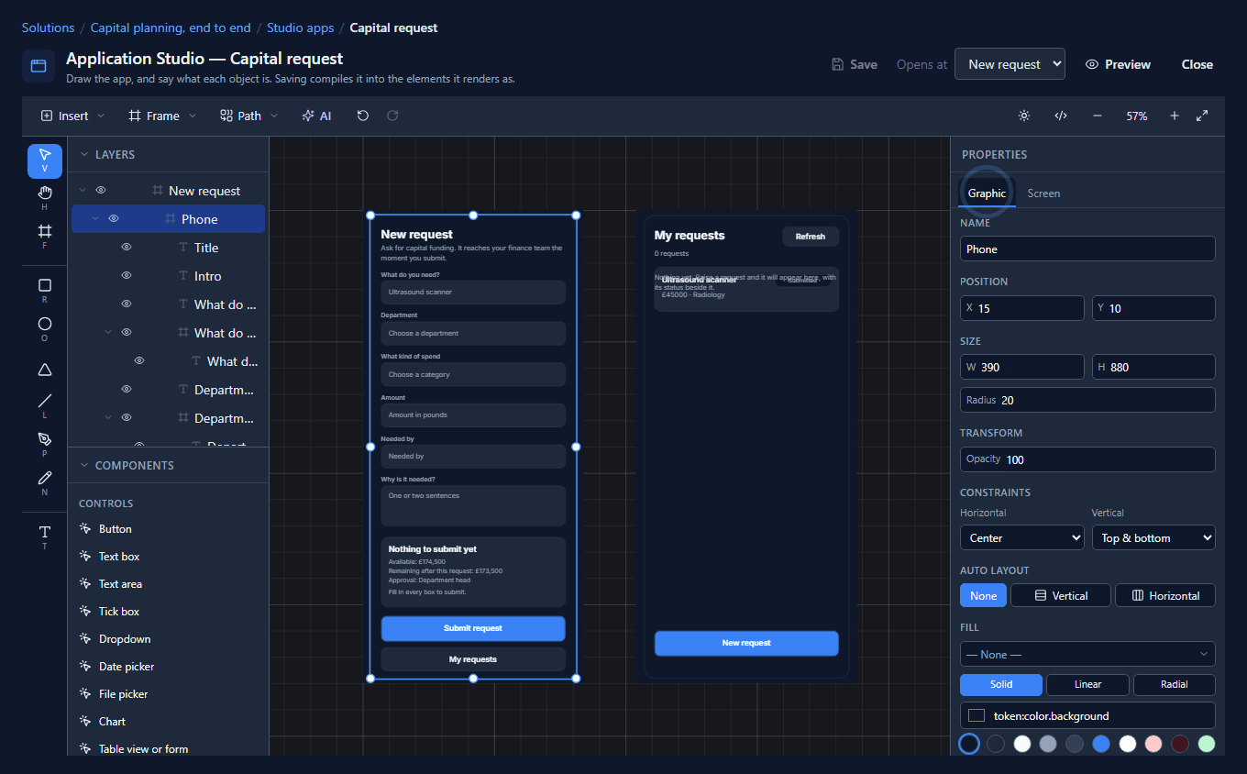Screen dimensions: 1247x774
Task: Switch to the Screen properties tab
Action: pos(1043,193)
